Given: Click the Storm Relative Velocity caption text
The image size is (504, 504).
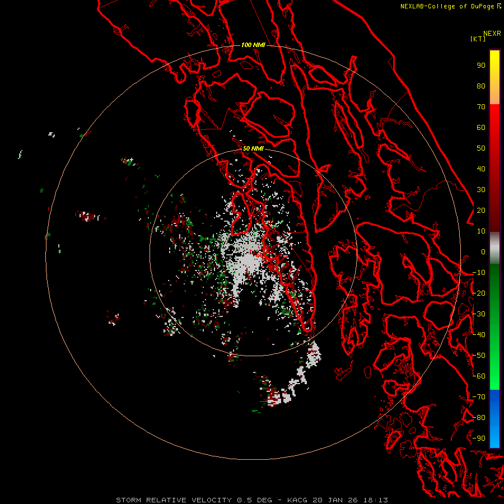Looking at the screenshot, I should coord(251,500).
